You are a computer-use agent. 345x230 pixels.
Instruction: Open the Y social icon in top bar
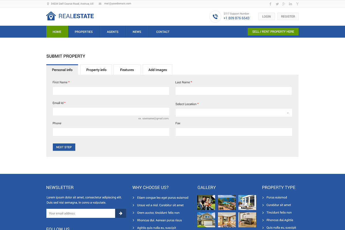click(297, 4)
